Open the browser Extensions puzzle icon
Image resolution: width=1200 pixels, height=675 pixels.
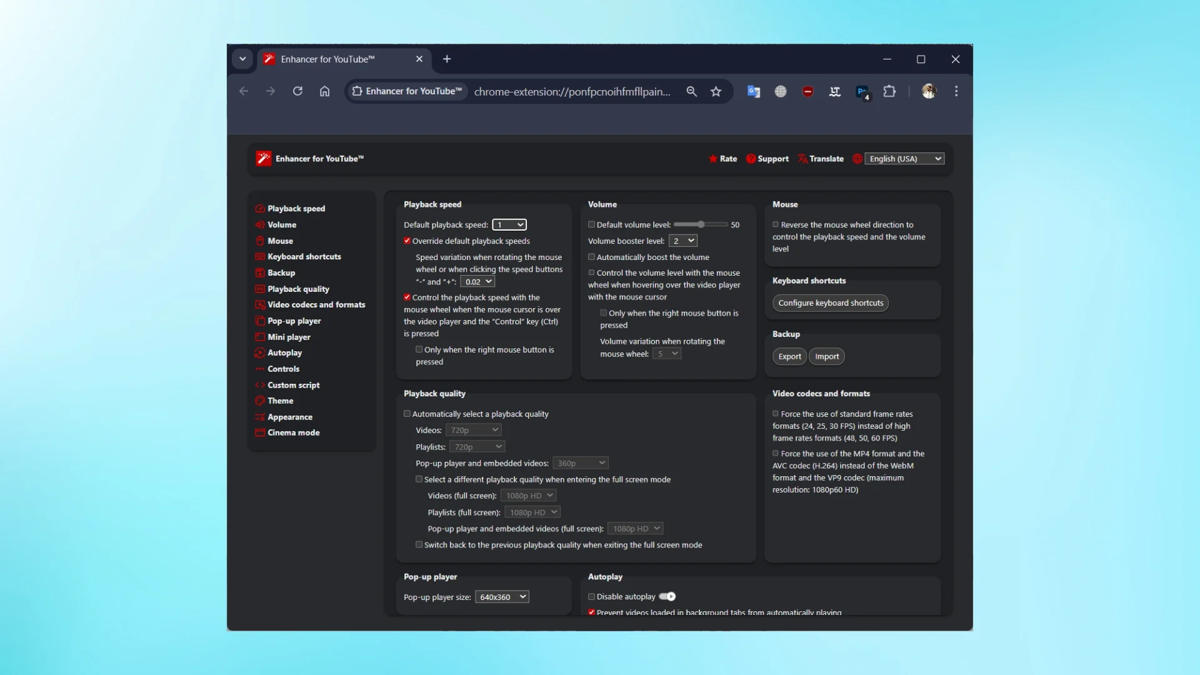889,92
